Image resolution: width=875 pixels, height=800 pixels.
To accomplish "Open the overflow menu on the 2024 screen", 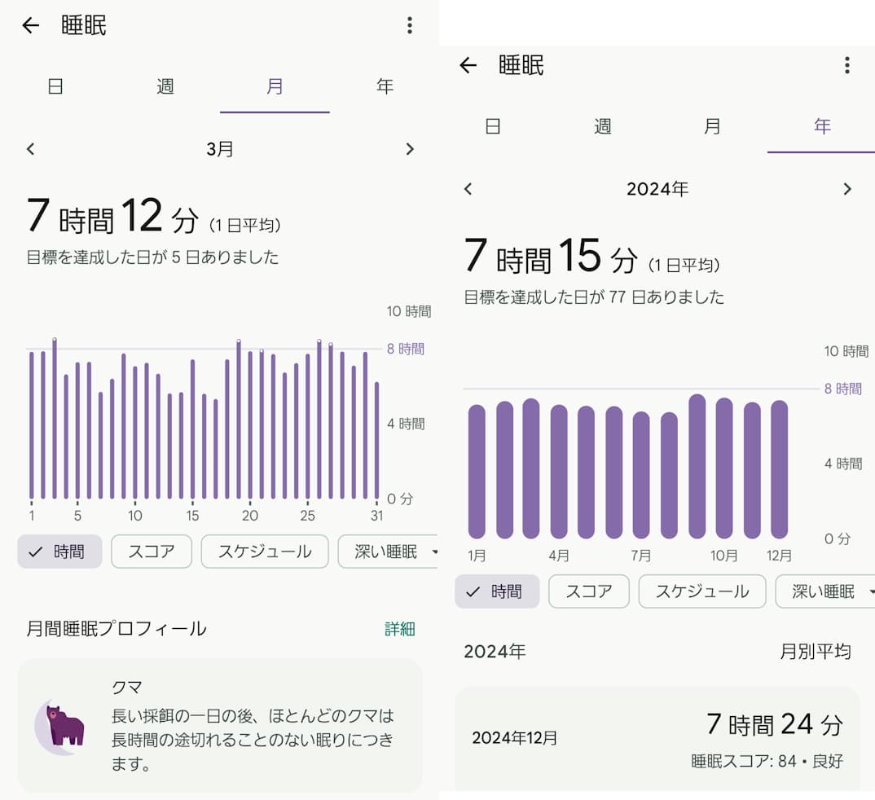I will 847,65.
